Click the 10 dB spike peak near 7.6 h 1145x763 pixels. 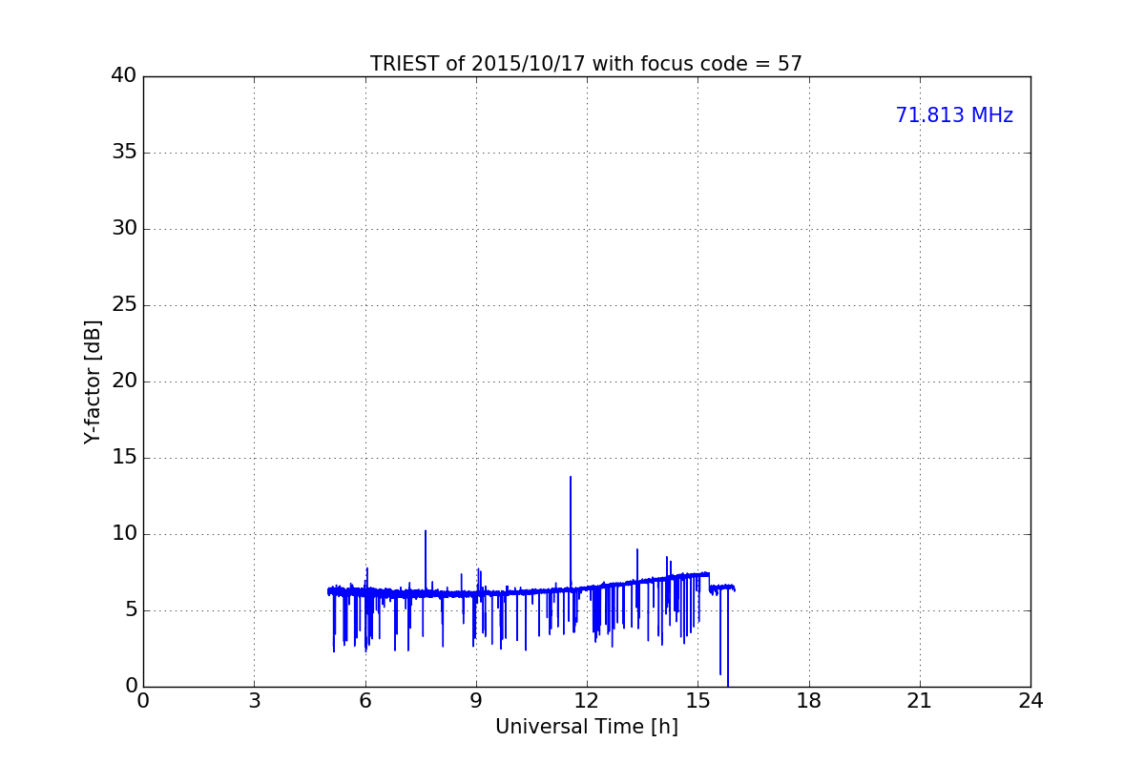pyautogui.click(x=426, y=531)
